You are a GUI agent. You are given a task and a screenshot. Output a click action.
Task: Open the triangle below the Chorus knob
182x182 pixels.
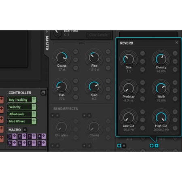[x=89, y=146]
